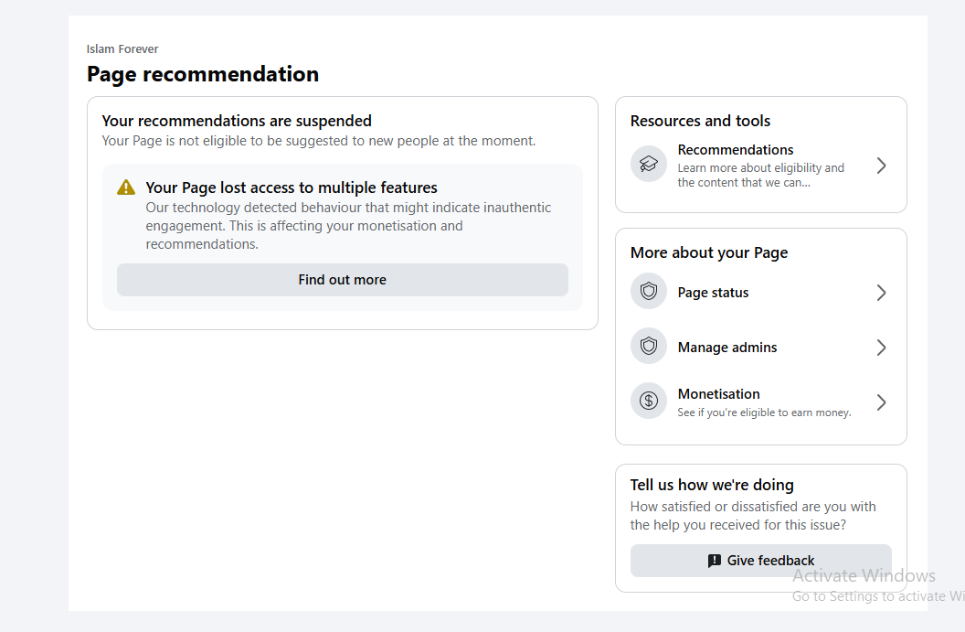This screenshot has height=632, width=965.
Task: Click the Recommendations graduation cap icon
Action: pyautogui.click(x=648, y=164)
